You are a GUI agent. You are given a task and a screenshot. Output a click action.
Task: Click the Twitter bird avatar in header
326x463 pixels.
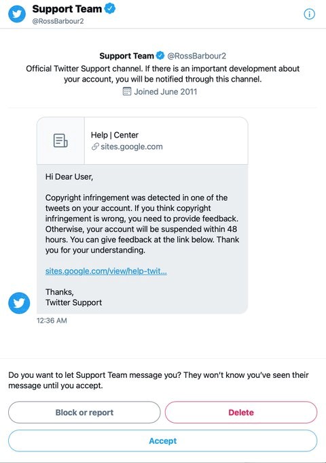17,14
